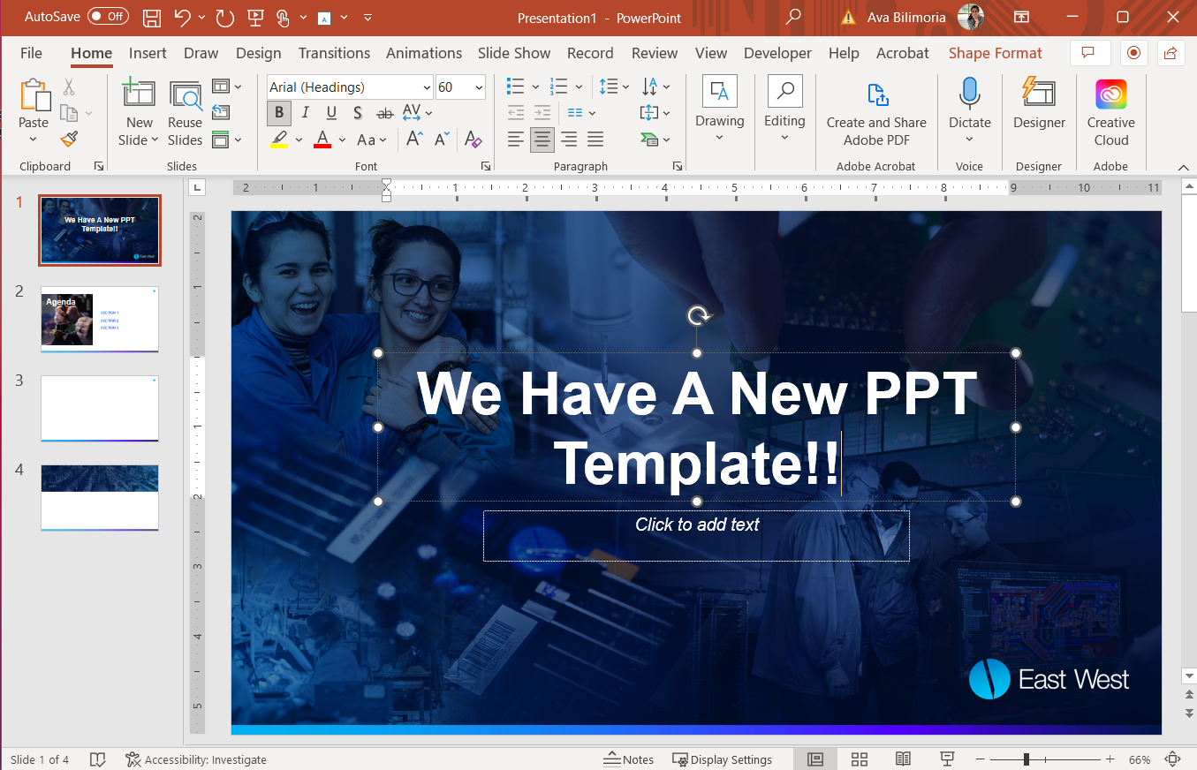Toggle the AutoSave switch
The height and width of the screenshot is (770, 1197).
(x=108, y=17)
